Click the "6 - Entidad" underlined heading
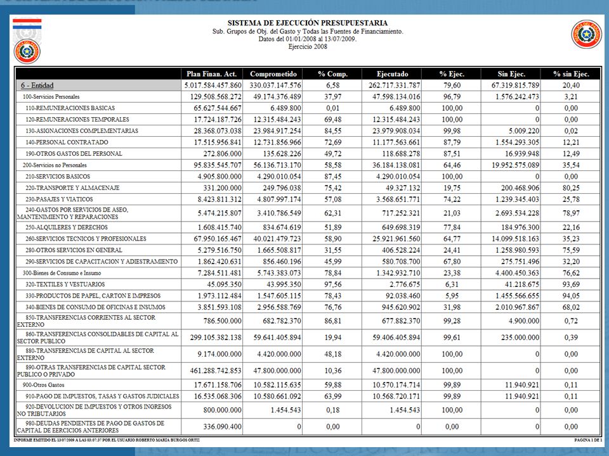Viewport: 609px width, 456px height. coord(37,85)
